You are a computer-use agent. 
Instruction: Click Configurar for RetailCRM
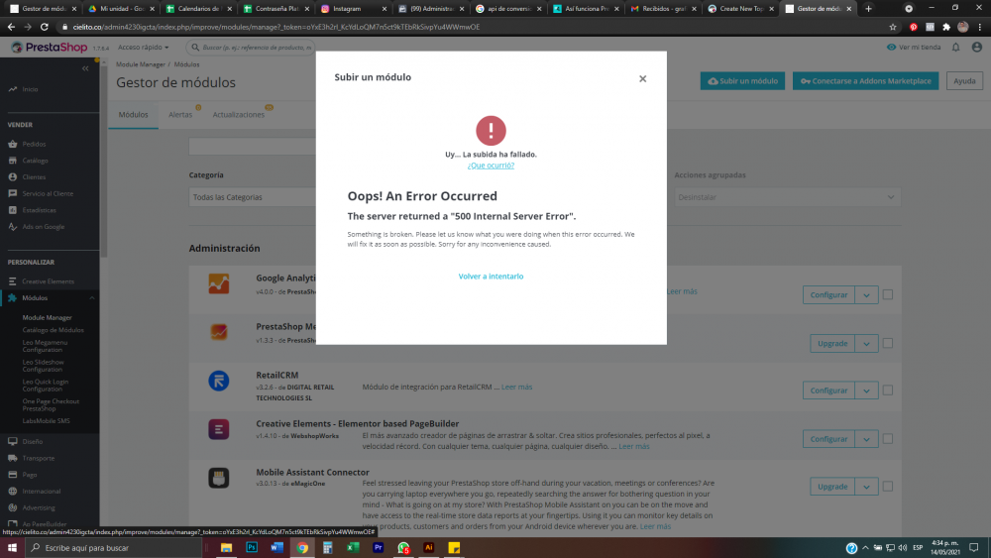tap(828, 391)
